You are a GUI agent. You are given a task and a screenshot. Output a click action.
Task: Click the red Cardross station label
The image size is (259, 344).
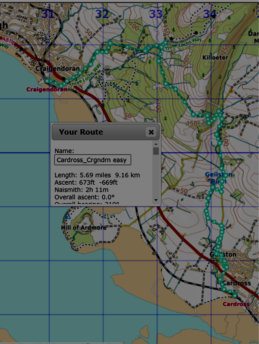coord(236,304)
